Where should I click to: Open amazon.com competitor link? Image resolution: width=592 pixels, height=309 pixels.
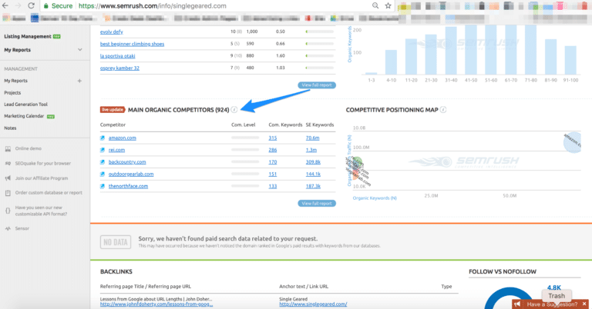click(x=123, y=138)
